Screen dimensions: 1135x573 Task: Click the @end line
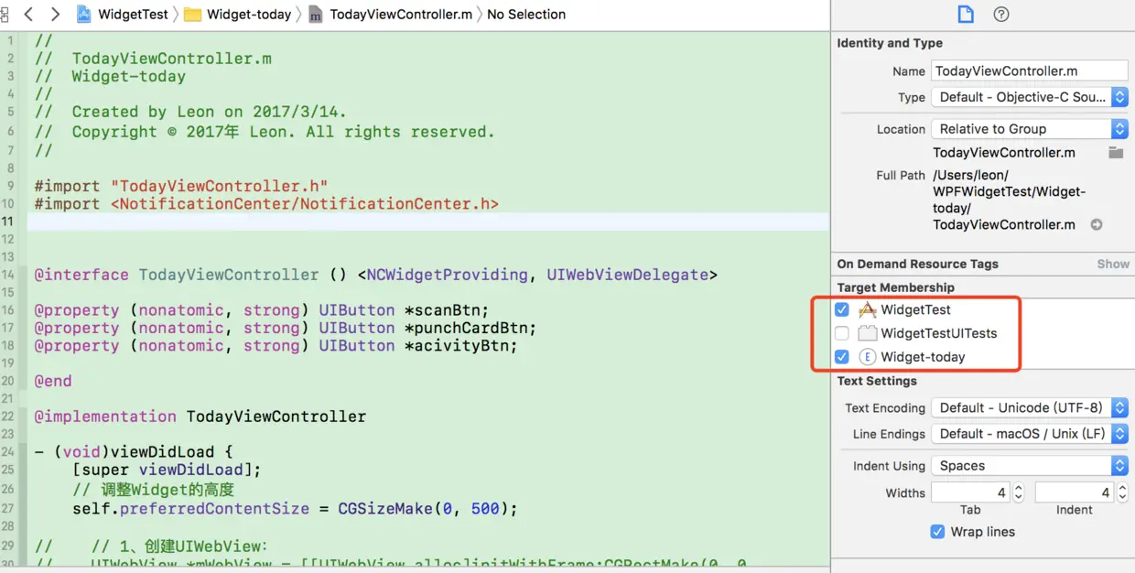(x=53, y=381)
